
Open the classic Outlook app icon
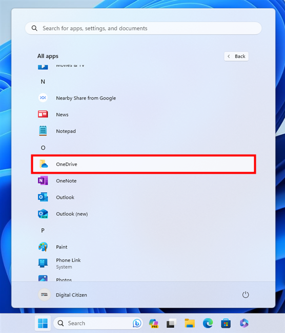[43, 197]
